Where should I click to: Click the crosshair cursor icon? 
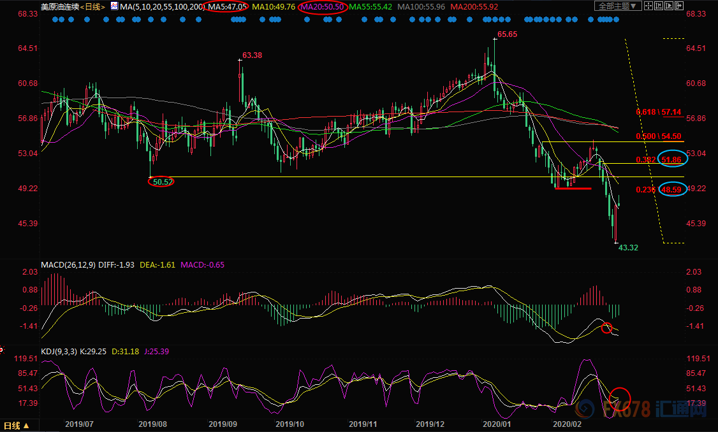click(x=648, y=6)
